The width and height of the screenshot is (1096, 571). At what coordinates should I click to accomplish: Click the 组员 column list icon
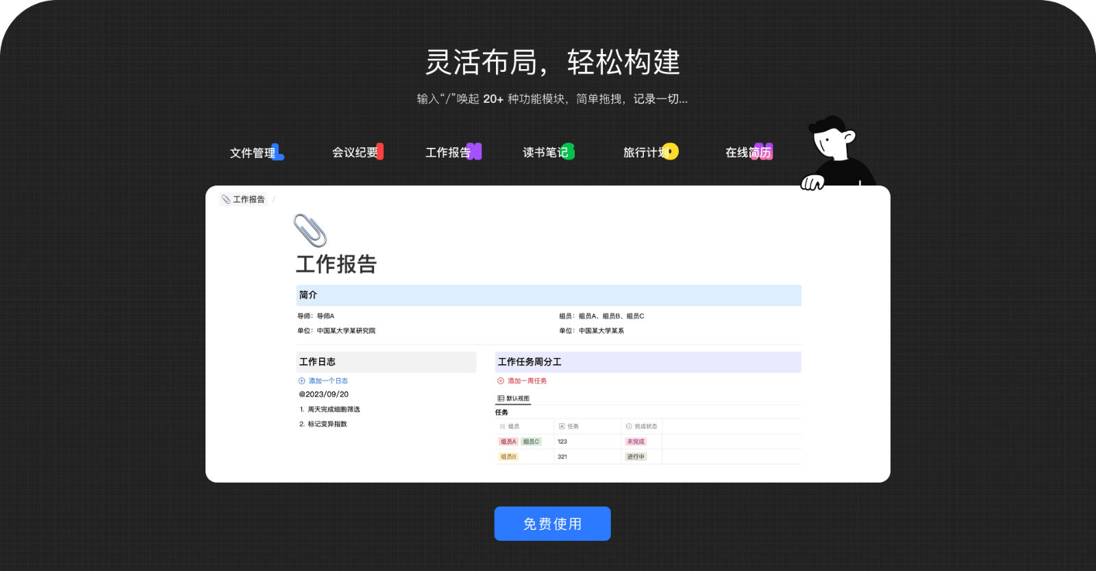click(x=503, y=427)
